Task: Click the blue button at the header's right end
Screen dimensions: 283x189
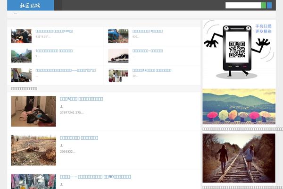Action: click(x=269, y=5)
